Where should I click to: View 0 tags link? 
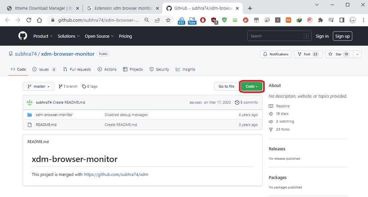90,86
